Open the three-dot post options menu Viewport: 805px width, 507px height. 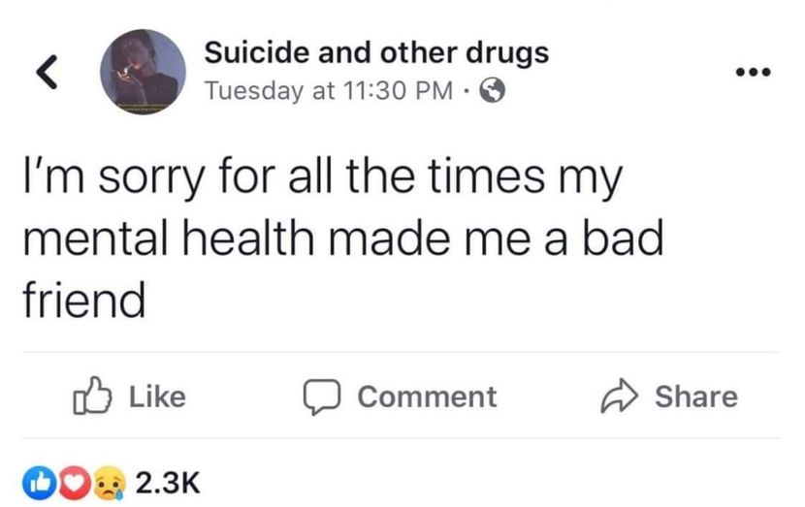[x=753, y=72]
